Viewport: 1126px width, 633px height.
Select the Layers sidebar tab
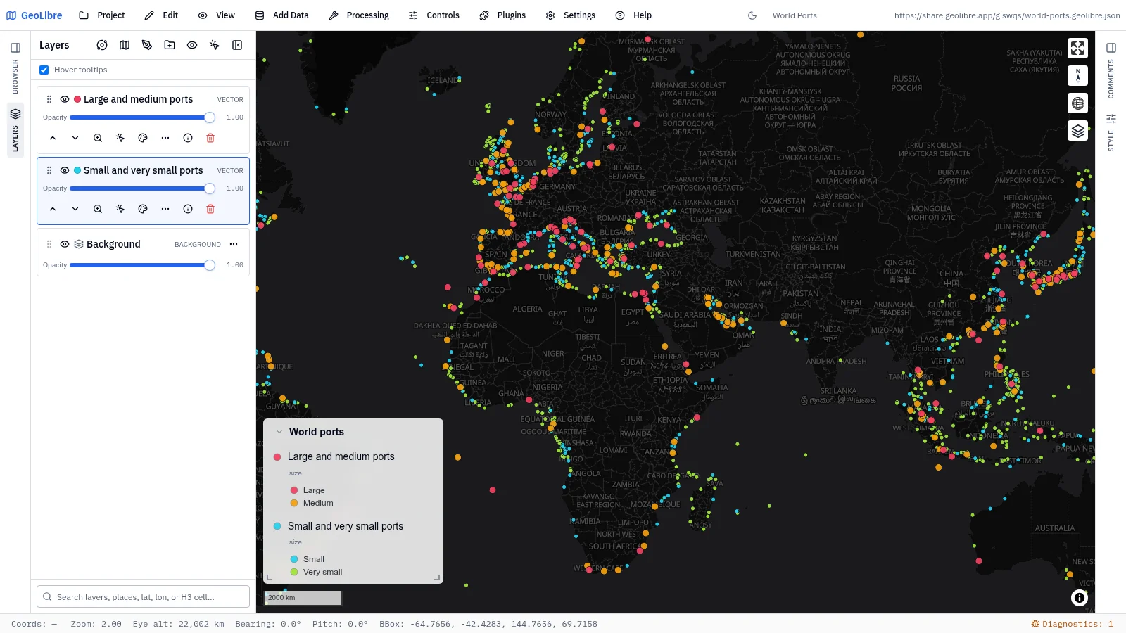15,129
